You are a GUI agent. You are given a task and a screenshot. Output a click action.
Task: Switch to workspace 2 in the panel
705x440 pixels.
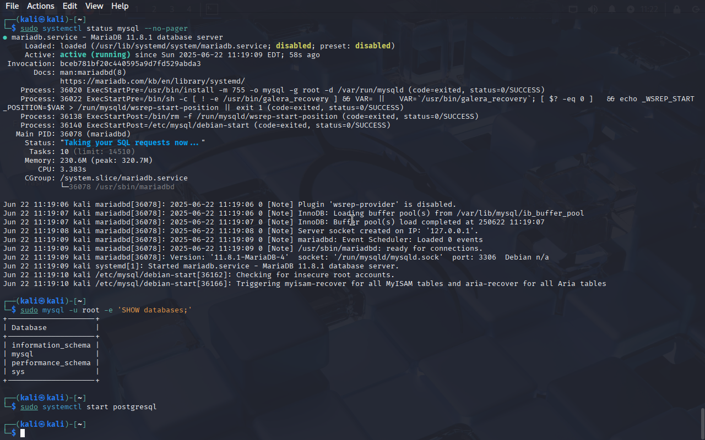pos(155,9)
